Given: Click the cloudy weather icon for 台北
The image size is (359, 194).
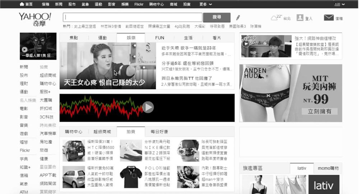Looking at the screenshot, I should coord(274,18).
